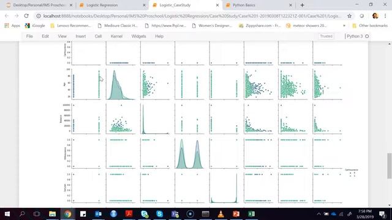Open Task View on taskbar
This screenshot has width=392, height=220.
pos(37,214)
